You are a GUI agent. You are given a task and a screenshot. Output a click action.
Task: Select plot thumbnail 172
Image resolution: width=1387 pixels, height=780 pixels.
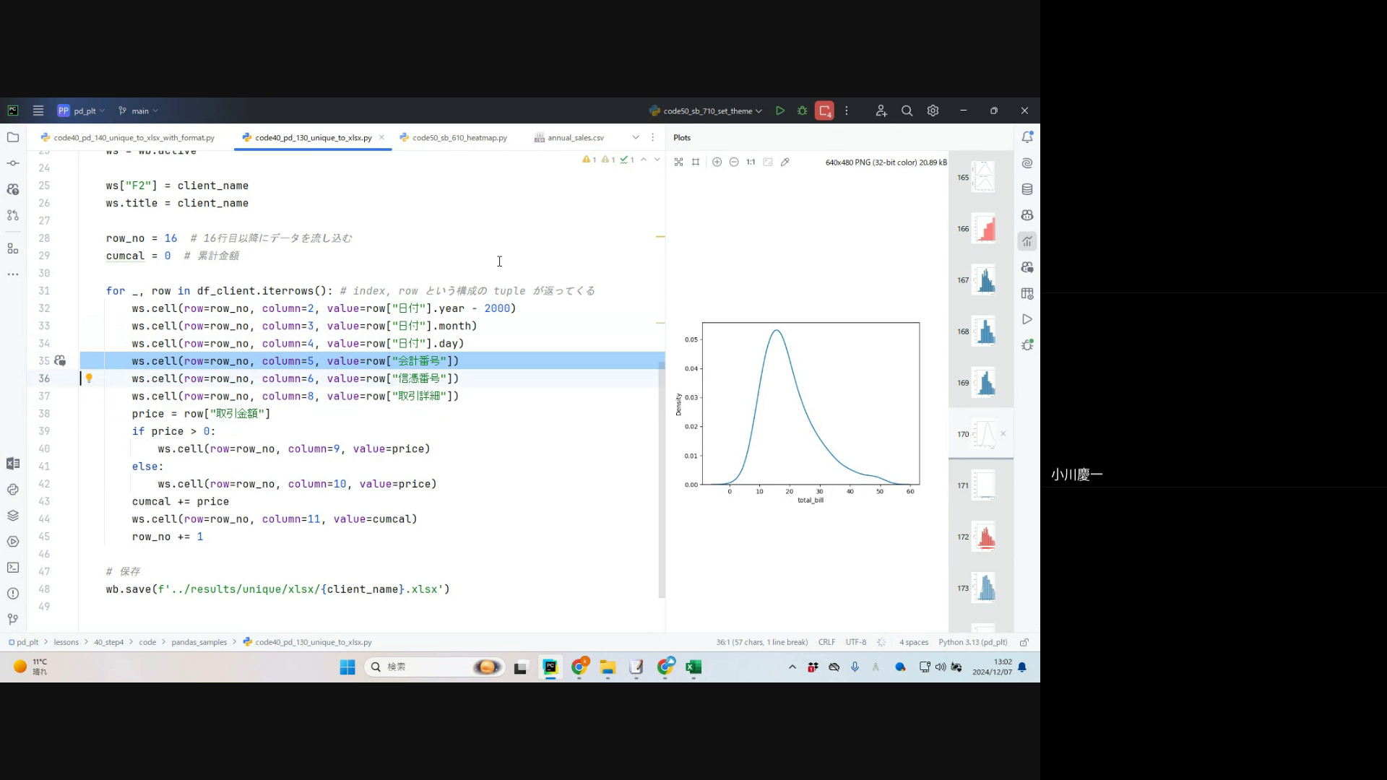(984, 537)
